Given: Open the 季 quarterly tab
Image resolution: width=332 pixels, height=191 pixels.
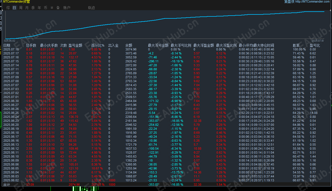Looking at the screenshot, I should coord(33,8).
